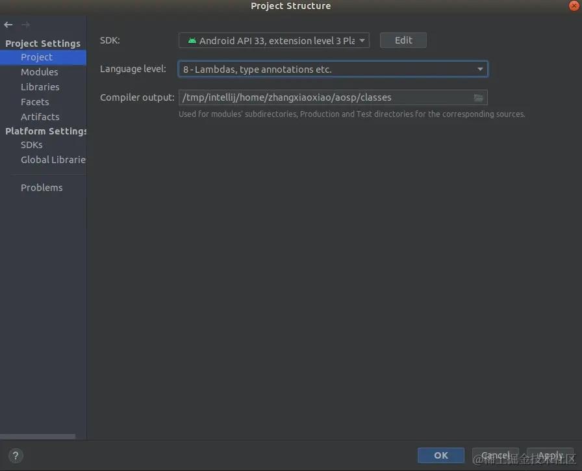The width and height of the screenshot is (582, 471).
Task: Click the Apply button
Action: pyautogui.click(x=550, y=455)
